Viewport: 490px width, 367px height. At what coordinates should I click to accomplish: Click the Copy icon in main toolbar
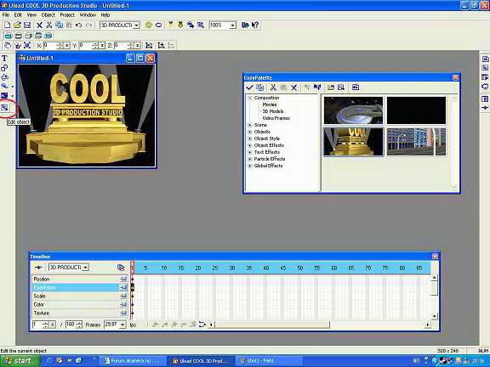coord(59,25)
